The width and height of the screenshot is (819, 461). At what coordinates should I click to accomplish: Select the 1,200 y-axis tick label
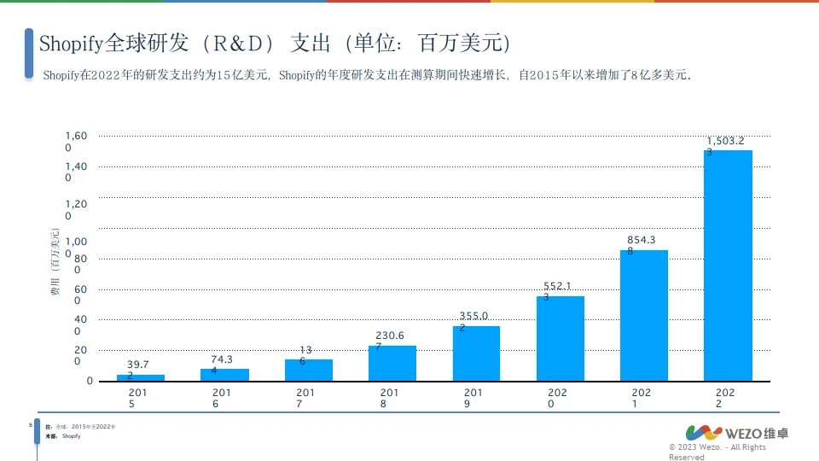tap(76, 210)
